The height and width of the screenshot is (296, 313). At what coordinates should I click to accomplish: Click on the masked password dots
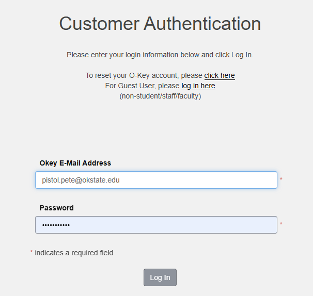pyautogui.click(x=56, y=225)
